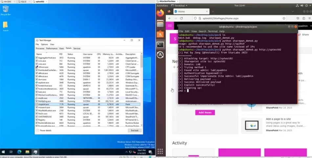
Task: Open the Recycle Bin desktop icon
Action: [x=6, y=10]
